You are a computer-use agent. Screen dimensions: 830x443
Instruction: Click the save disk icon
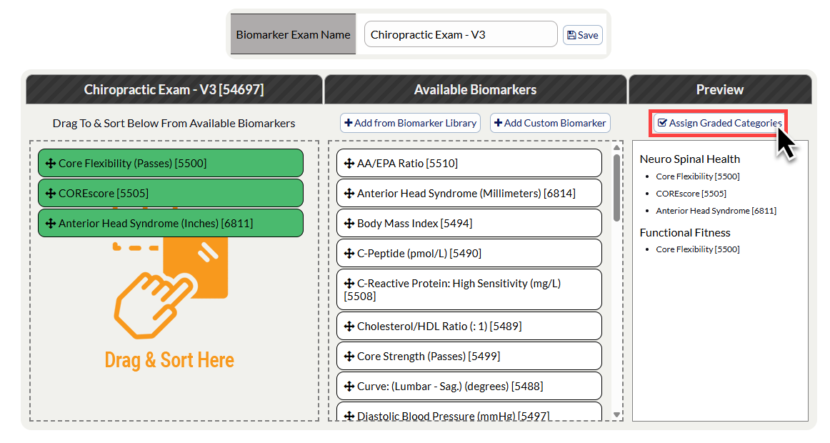[x=571, y=35]
